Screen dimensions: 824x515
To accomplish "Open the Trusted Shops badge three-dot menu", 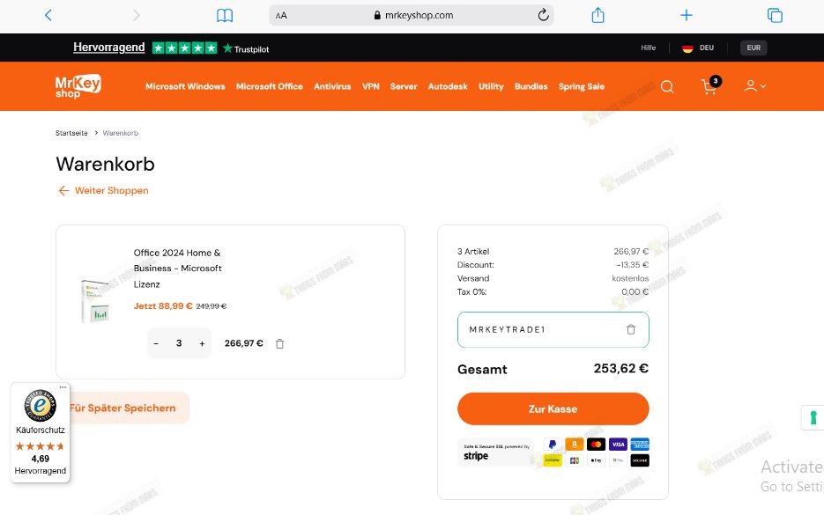I will click(63, 387).
